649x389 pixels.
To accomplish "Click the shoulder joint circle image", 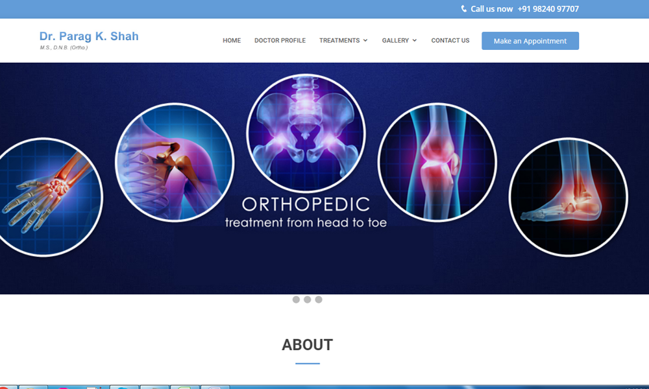I will click(175, 163).
